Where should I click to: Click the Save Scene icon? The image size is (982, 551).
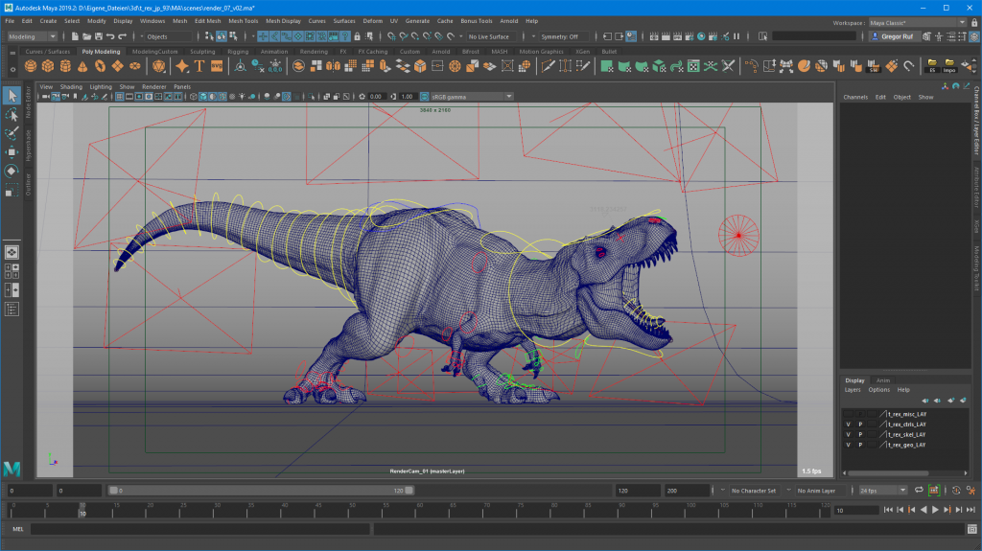[x=99, y=36]
